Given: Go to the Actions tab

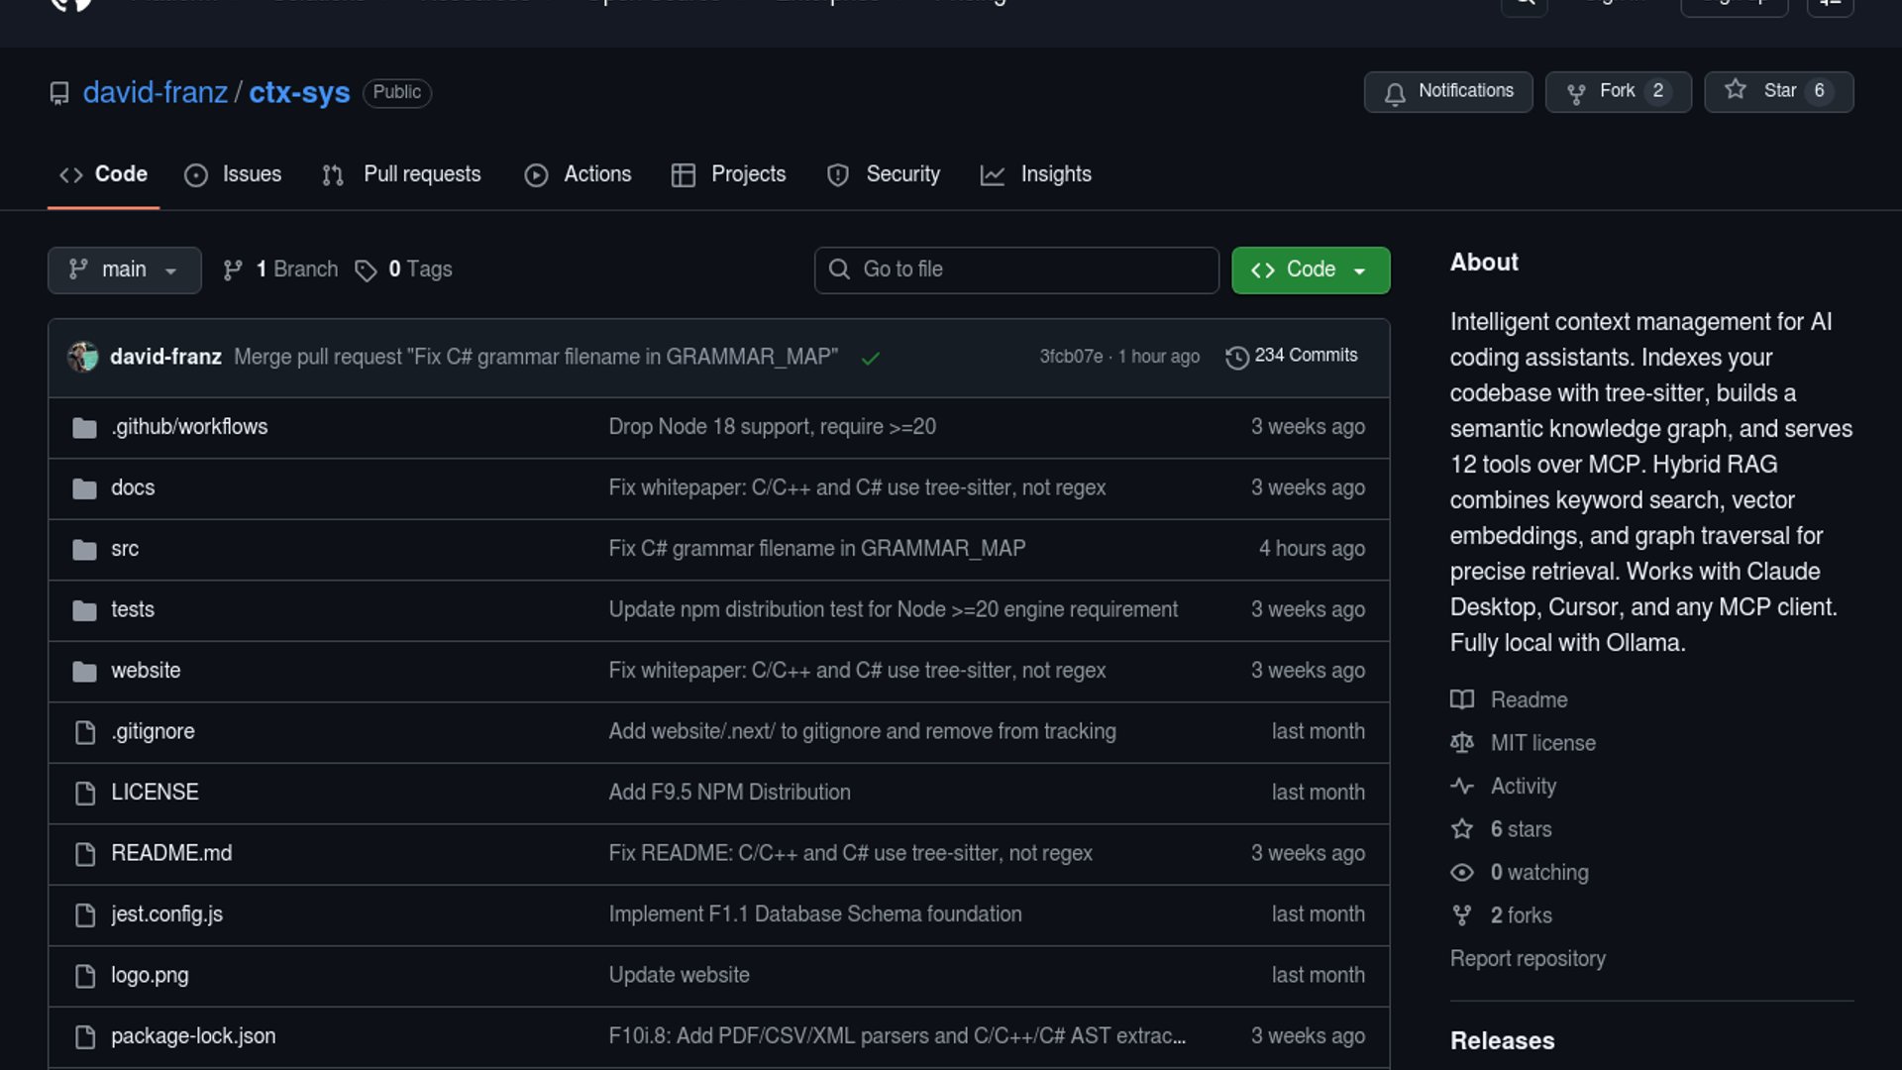Looking at the screenshot, I should pos(578,174).
